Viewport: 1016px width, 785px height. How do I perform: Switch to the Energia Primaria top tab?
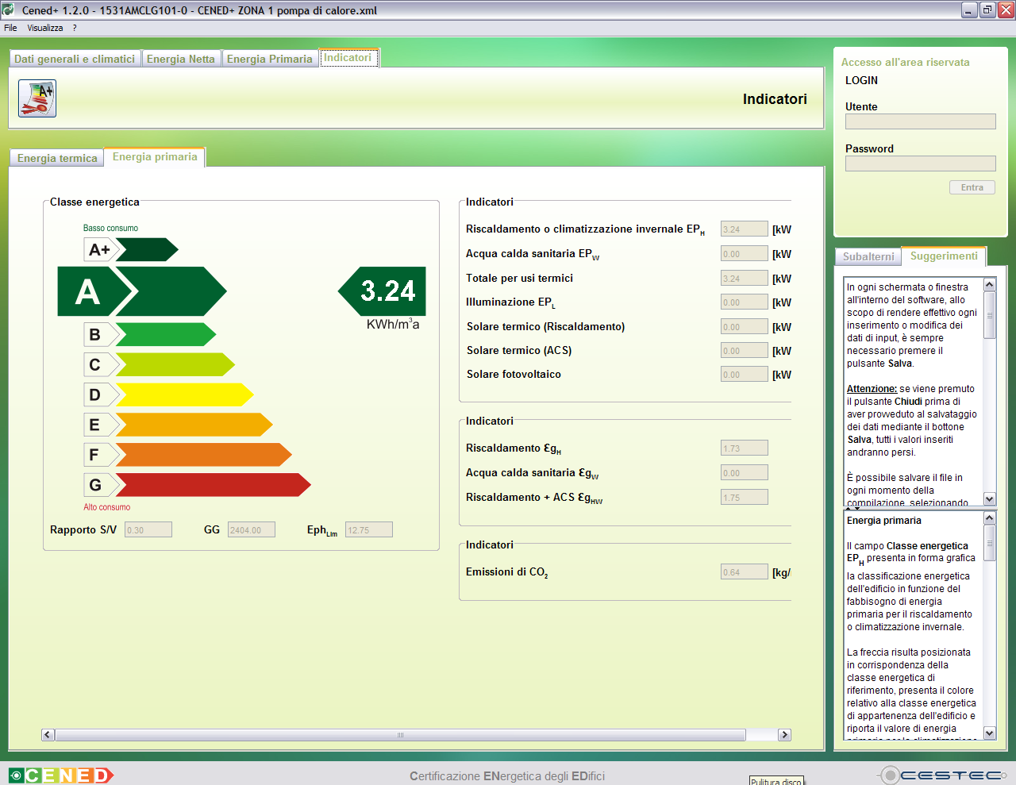270,59
